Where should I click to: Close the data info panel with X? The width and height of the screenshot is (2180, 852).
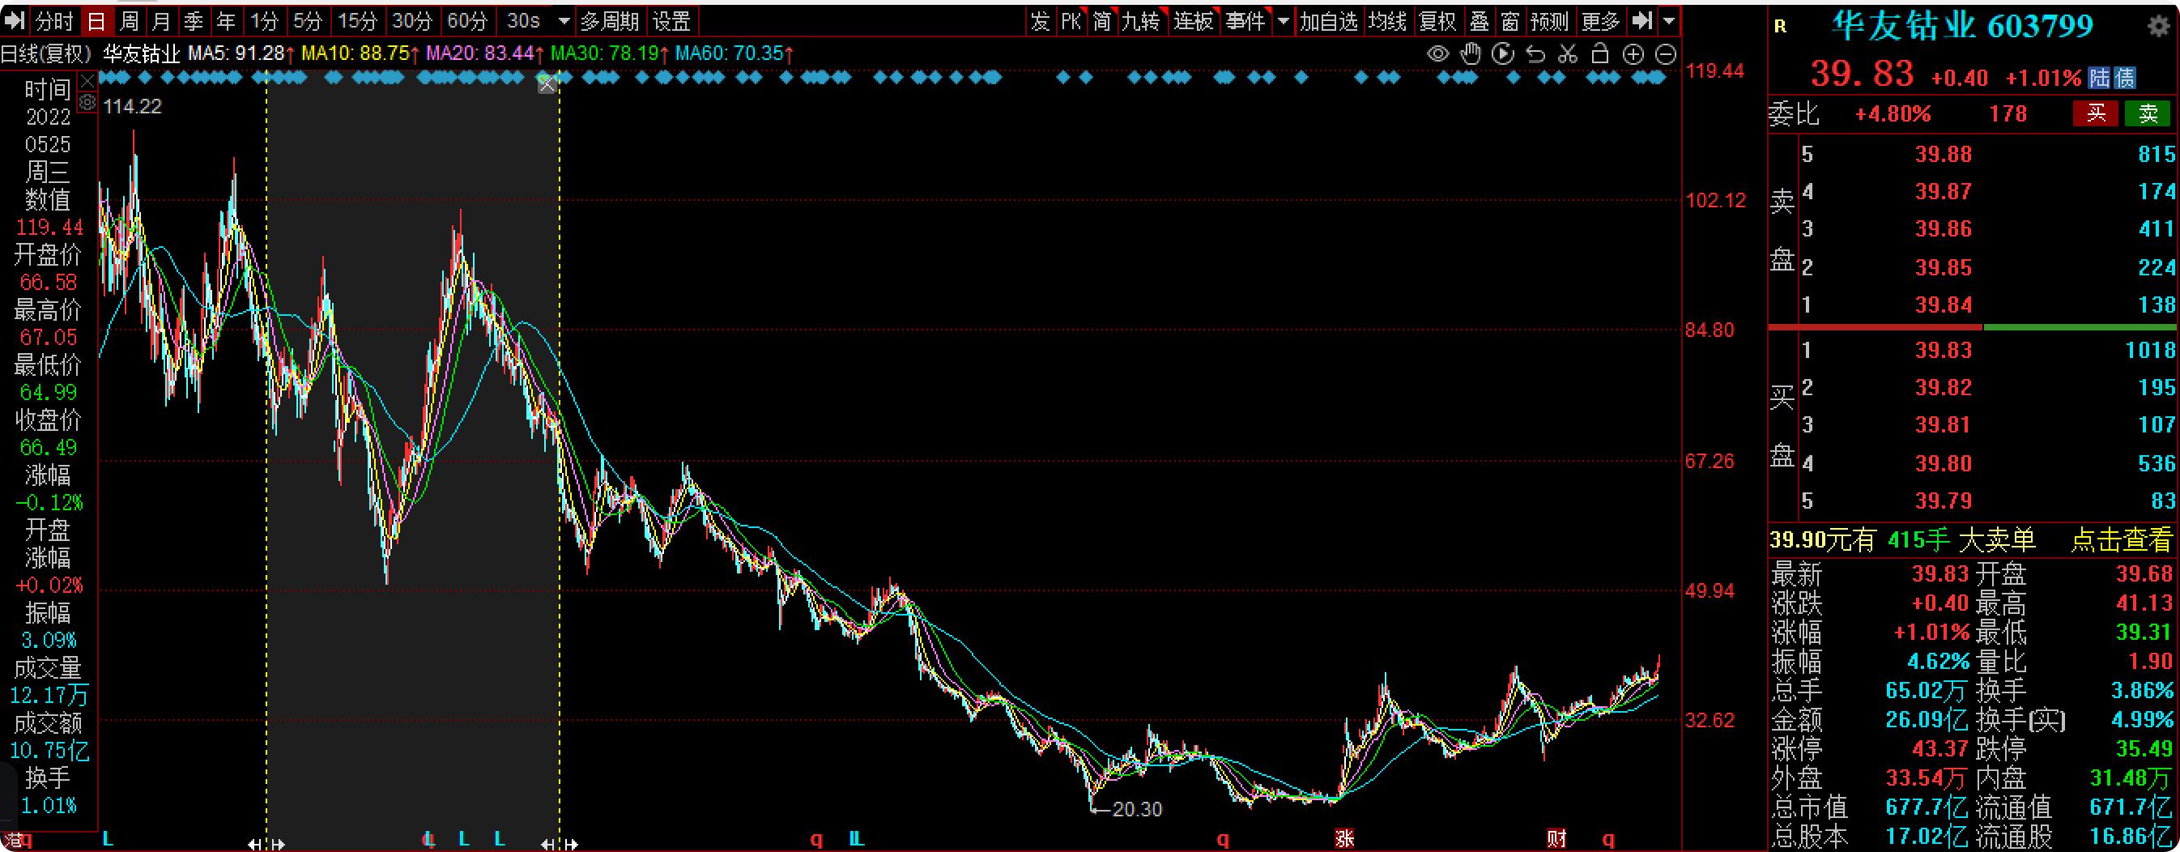[x=87, y=81]
